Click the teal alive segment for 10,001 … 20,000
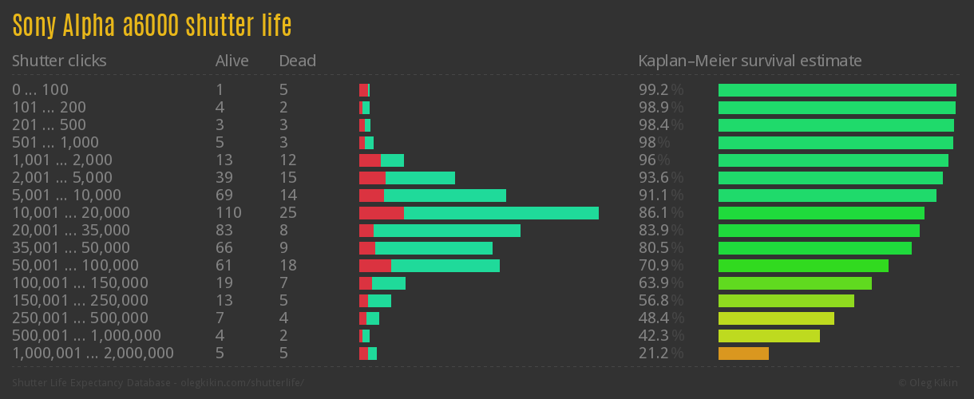 [x=501, y=213]
